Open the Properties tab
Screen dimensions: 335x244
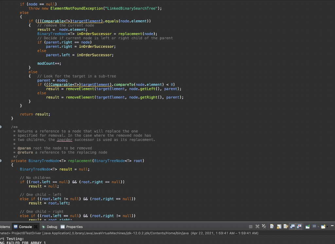[x=72, y=227]
